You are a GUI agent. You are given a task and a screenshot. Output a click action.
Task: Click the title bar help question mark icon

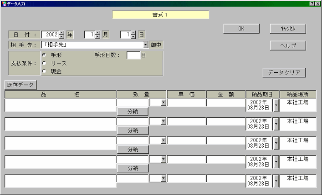pos(312,3)
